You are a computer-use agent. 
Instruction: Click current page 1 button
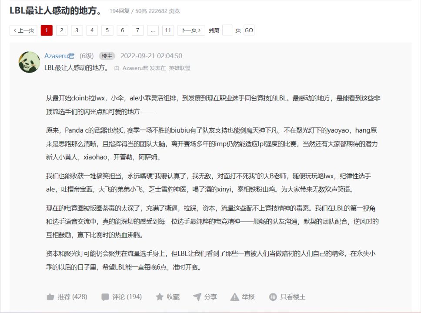(47, 30)
